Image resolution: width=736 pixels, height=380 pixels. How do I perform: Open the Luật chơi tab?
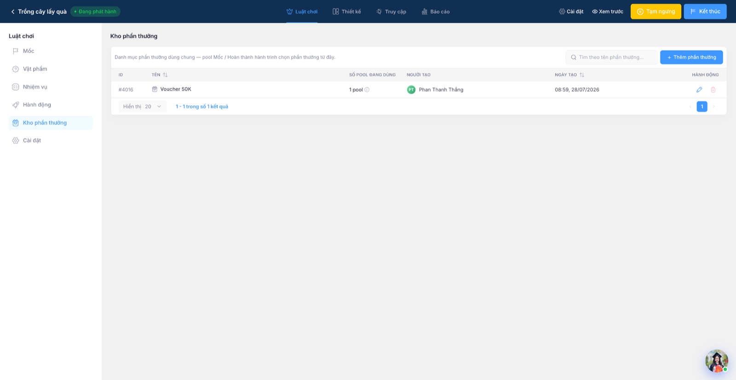click(x=302, y=12)
